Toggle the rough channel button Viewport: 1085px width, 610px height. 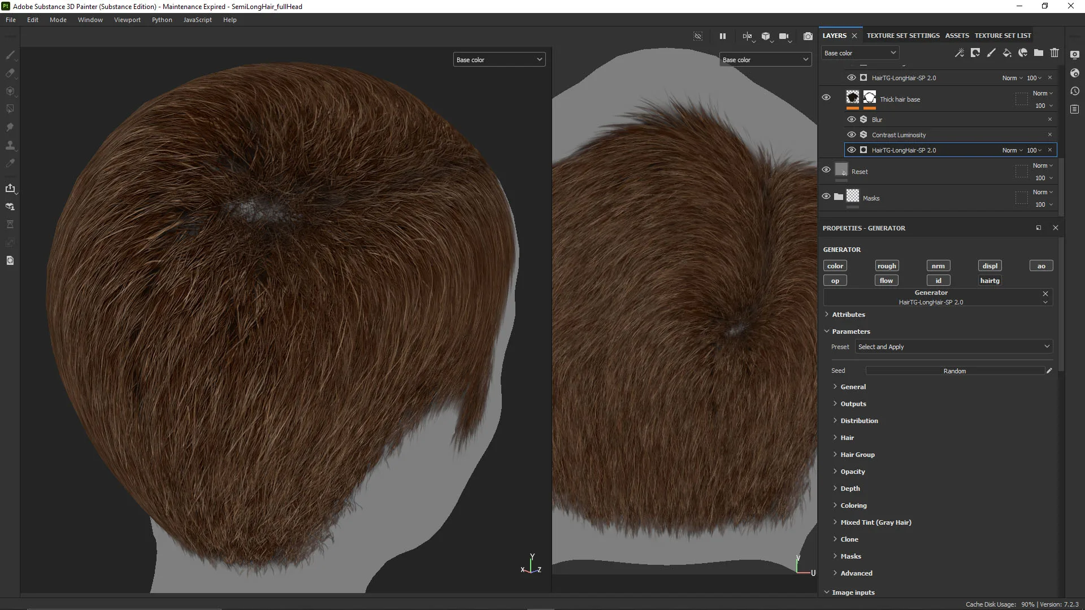[887, 266]
